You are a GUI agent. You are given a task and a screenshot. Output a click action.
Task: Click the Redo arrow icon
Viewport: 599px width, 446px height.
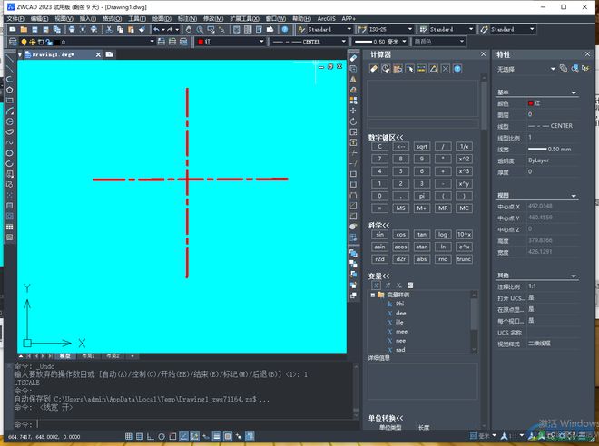pyautogui.click(x=170, y=29)
